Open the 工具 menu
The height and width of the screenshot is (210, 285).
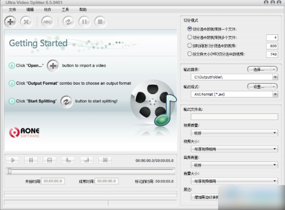coord(65,9)
